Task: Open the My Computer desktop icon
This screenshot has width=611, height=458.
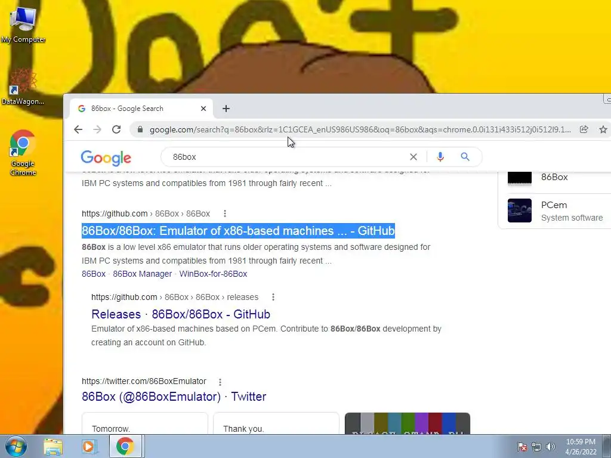Action: 23,24
